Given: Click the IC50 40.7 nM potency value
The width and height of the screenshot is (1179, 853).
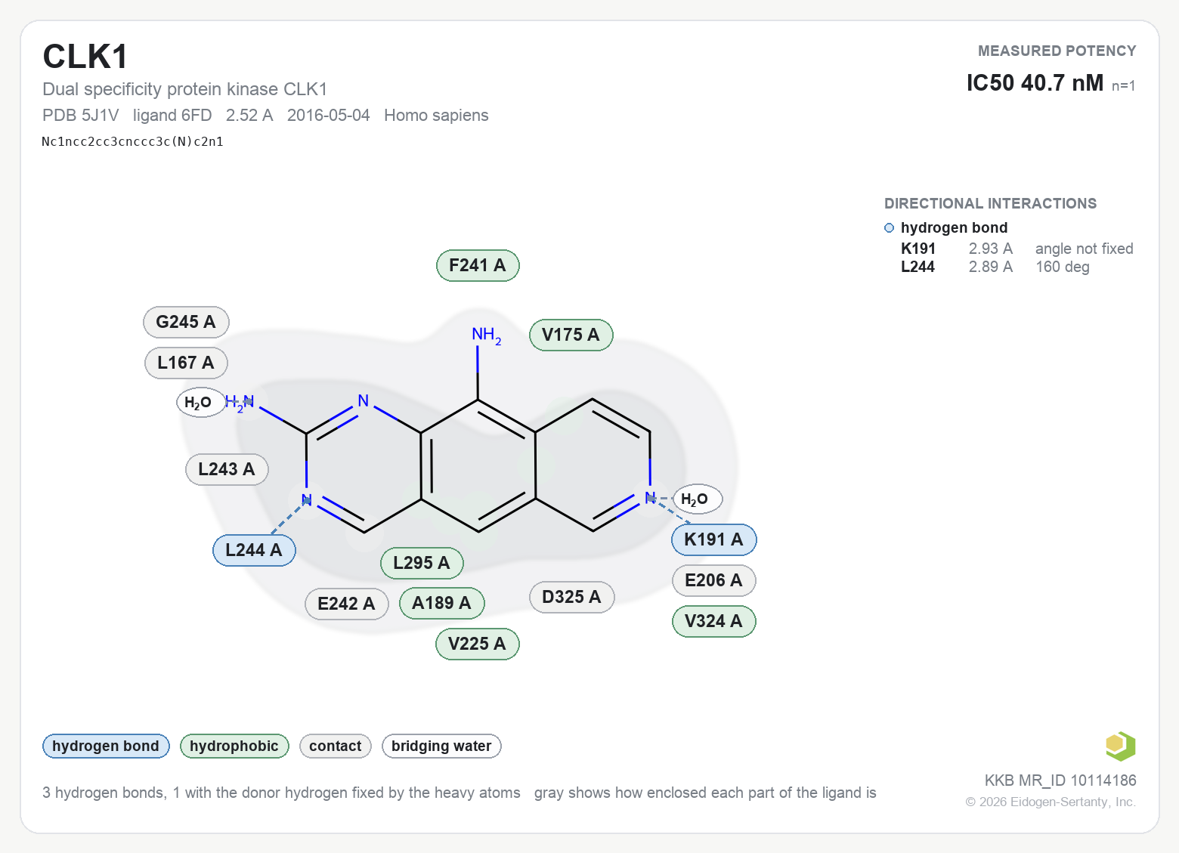Looking at the screenshot, I should pos(1035,82).
